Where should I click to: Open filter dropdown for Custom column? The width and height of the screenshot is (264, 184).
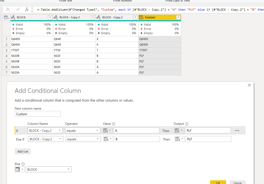(178, 17)
